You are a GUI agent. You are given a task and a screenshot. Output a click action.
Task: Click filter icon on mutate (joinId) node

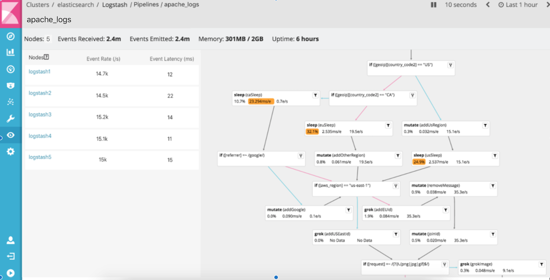pyautogui.click(x=493, y=234)
